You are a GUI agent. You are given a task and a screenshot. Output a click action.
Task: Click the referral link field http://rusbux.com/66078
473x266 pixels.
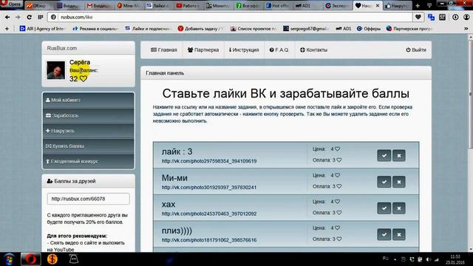[x=89, y=199]
